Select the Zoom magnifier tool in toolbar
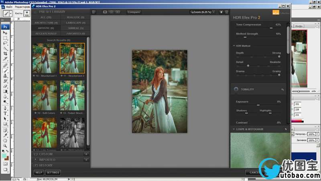This screenshot has width=321, height=181. click(x=5, y=146)
